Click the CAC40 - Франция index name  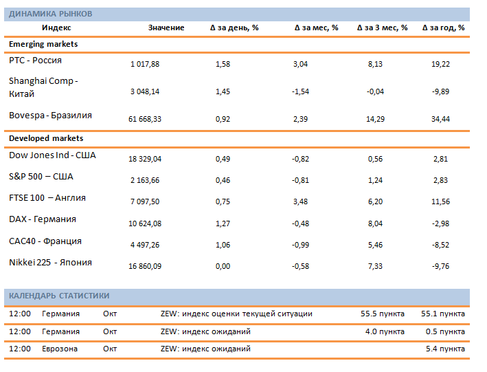pyautogui.click(x=45, y=241)
